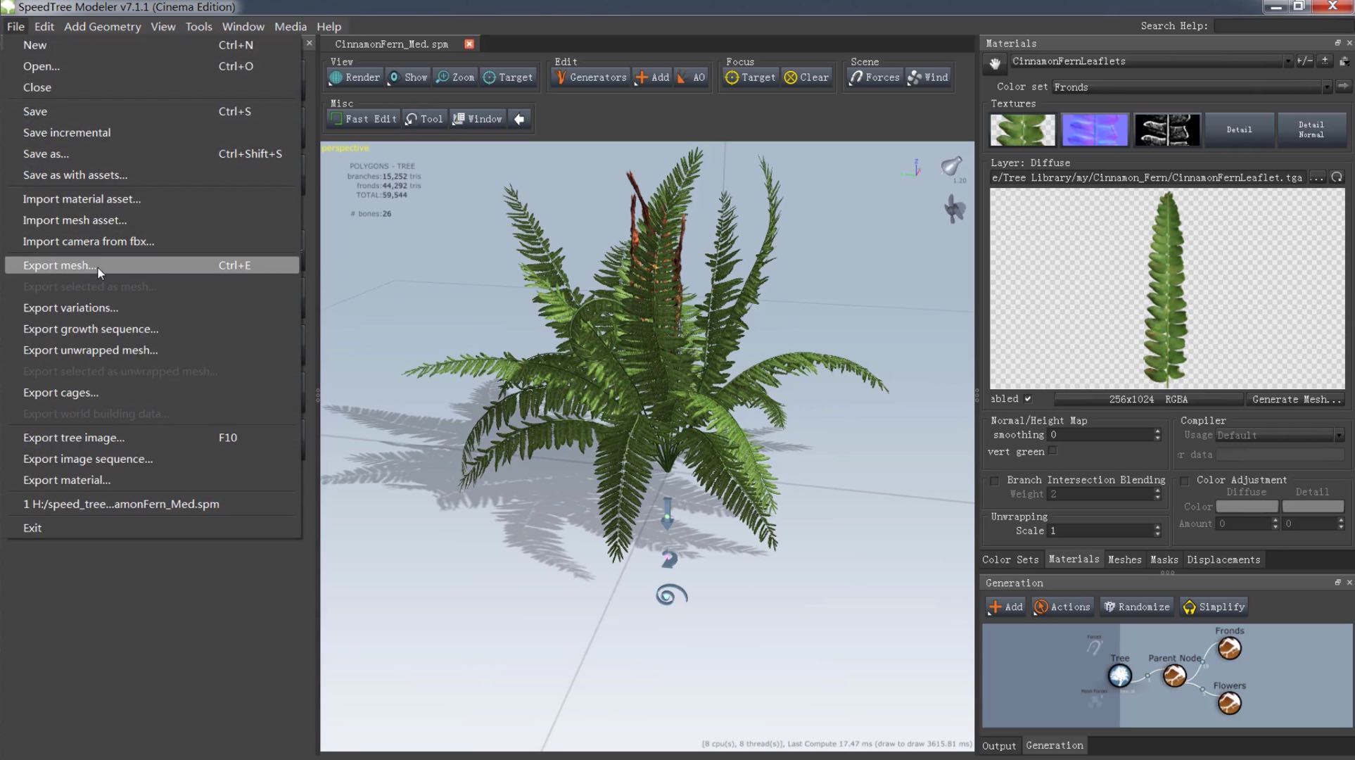
Task: Click the Simplify generation button
Action: pyautogui.click(x=1214, y=607)
